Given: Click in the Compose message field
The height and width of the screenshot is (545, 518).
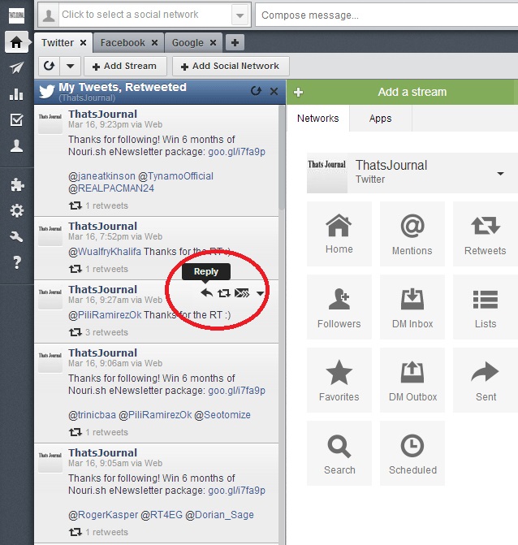Looking at the screenshot, I should pyautogui.click(x=386, y=15).
